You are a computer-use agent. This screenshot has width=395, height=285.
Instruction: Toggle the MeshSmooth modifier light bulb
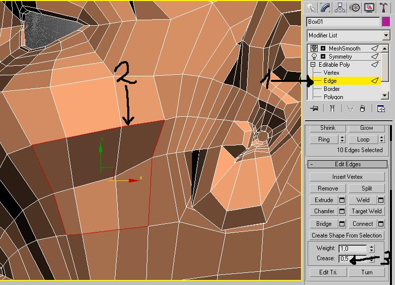click(x=314, y=48)
